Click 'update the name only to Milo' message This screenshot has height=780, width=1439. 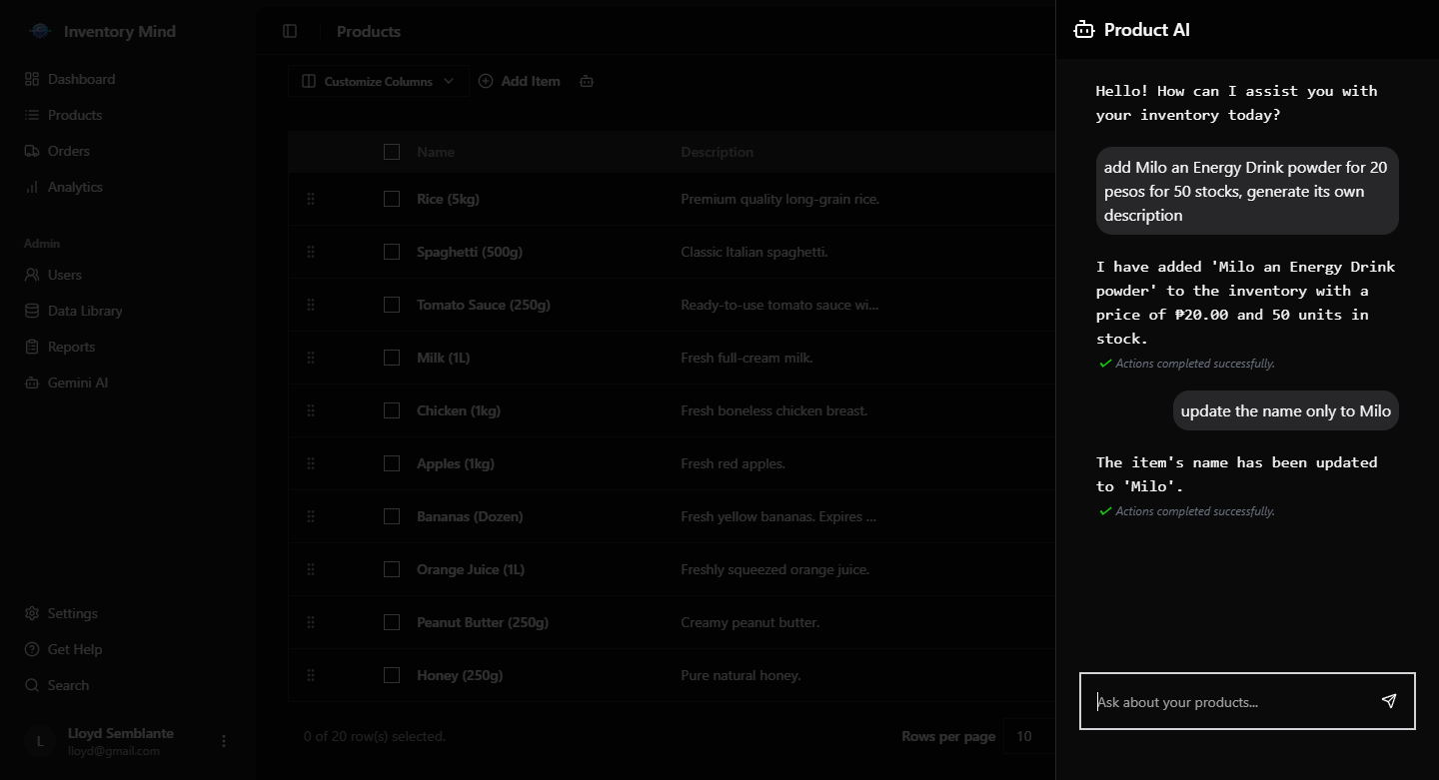[1286, 410]
